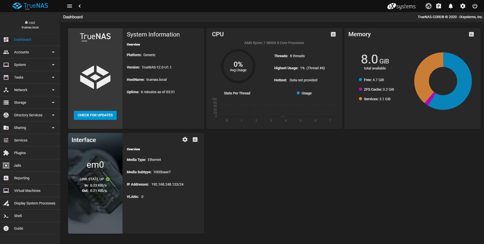The width and height of the screenshot is (484, 244).
Task: Open the alerts bell notifications
Action: [x=451, y=6]
